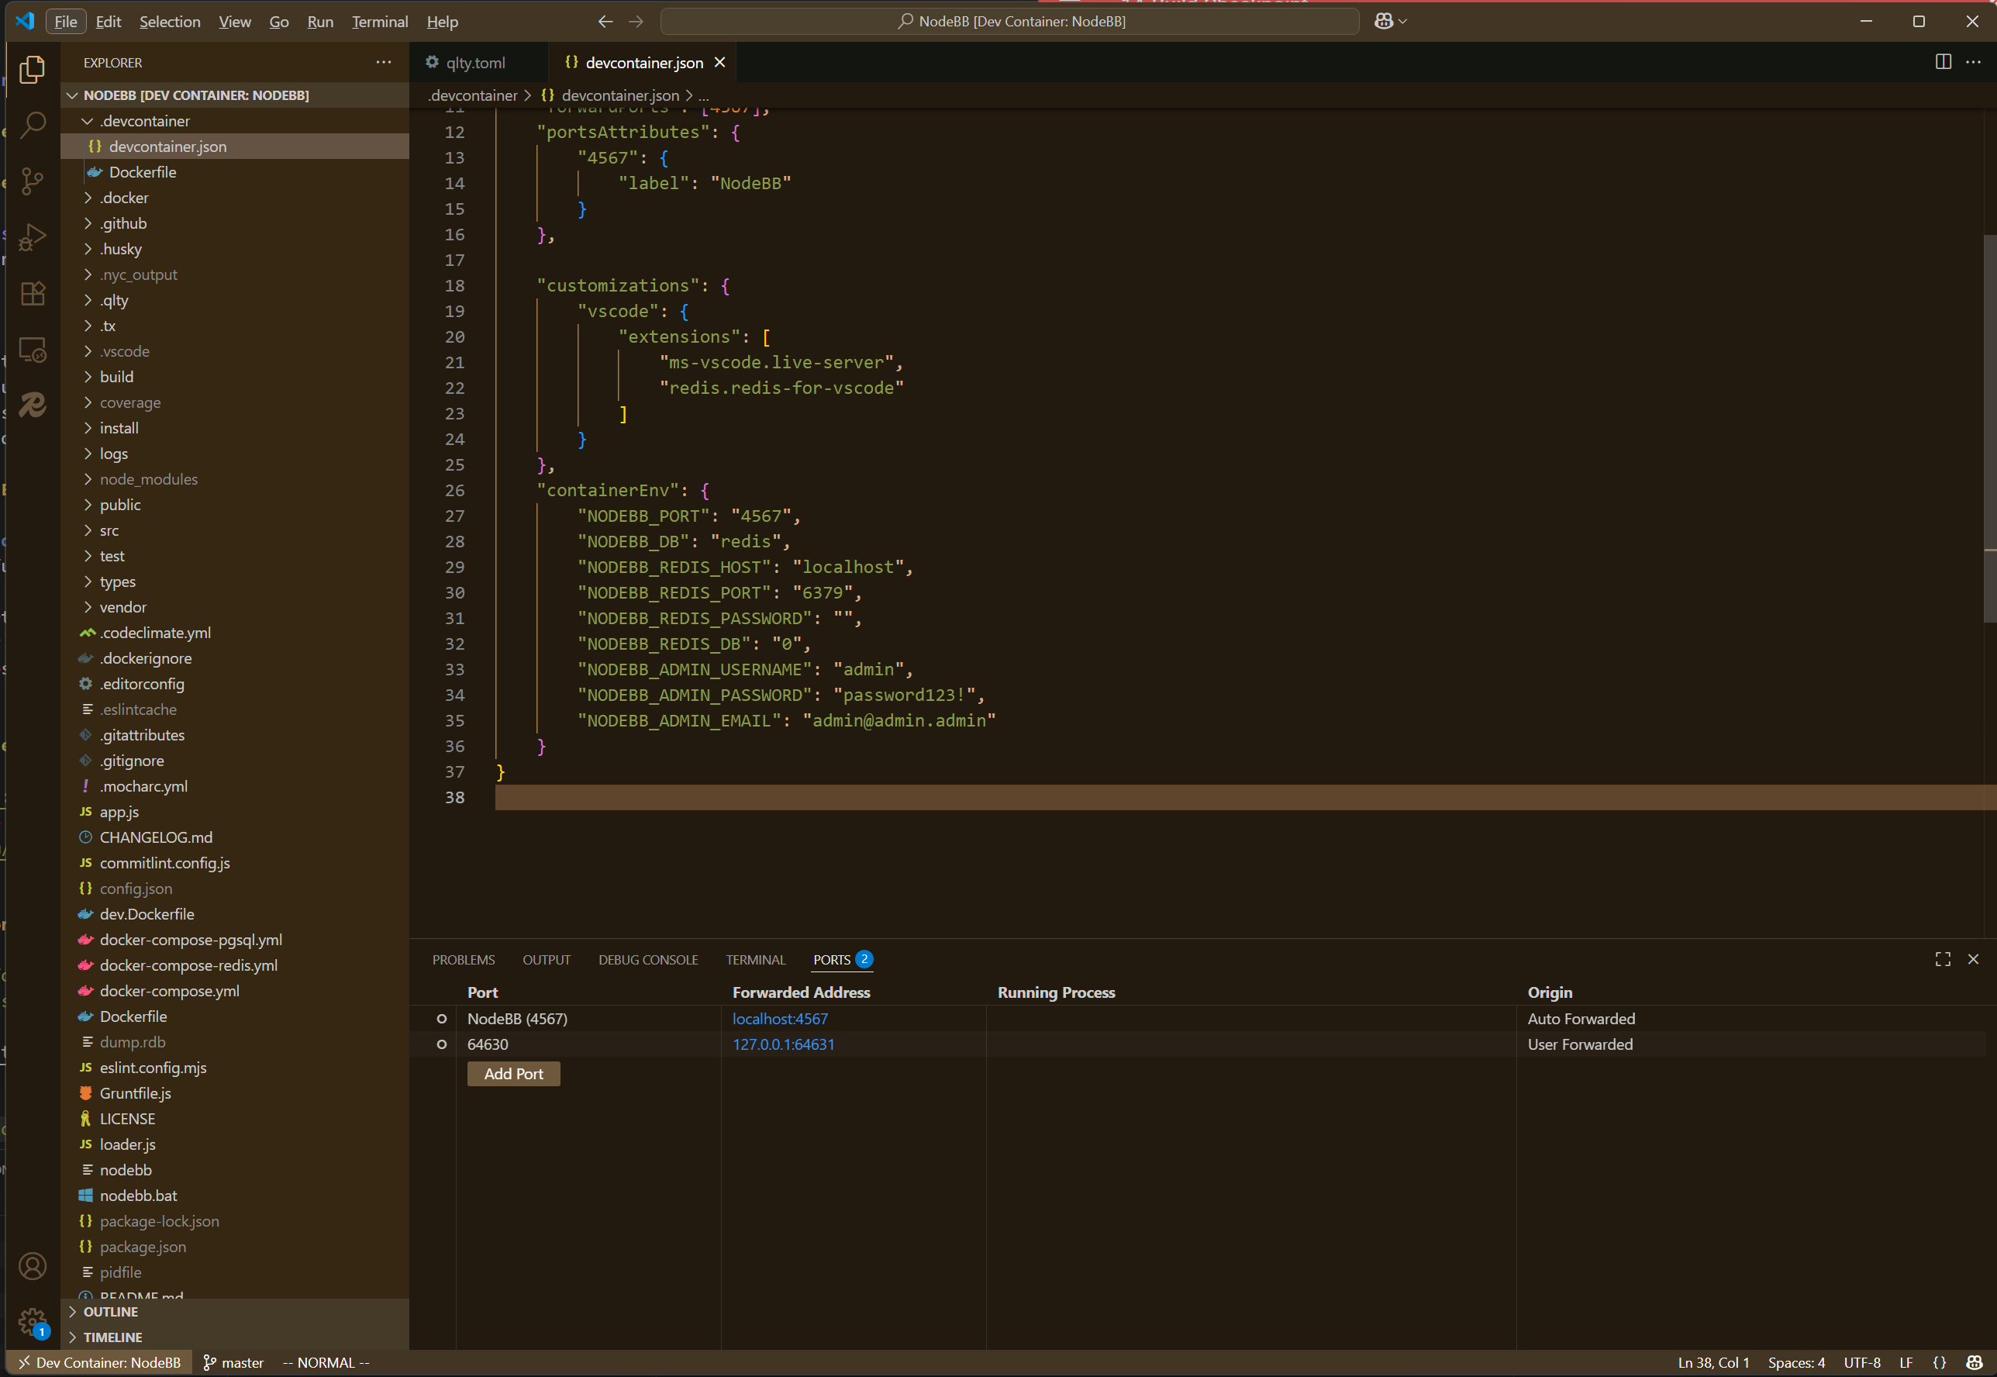Switch to the PROBLEMS panel tab

click(x=464, y=961)
